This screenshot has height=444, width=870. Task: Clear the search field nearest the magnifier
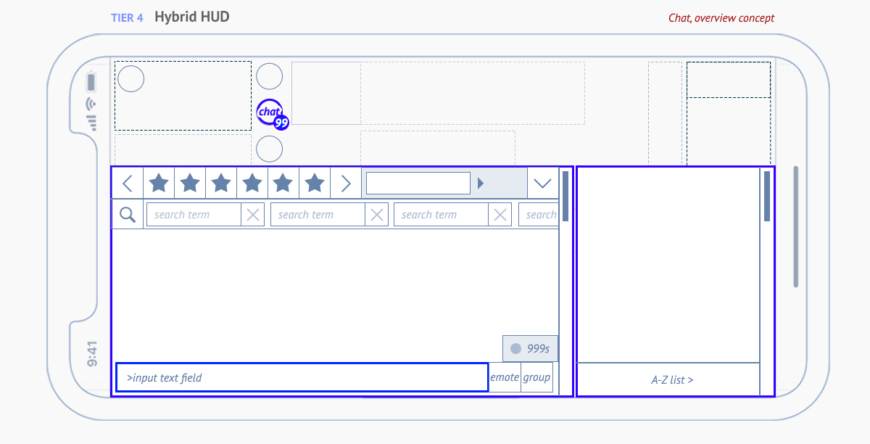click(x=253, y=215)
